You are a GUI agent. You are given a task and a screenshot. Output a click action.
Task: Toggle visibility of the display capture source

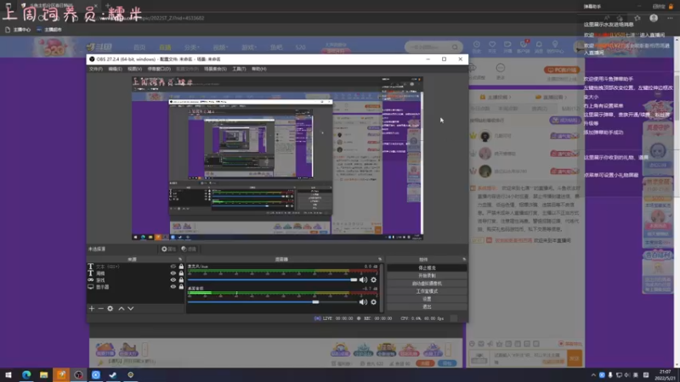173,287
